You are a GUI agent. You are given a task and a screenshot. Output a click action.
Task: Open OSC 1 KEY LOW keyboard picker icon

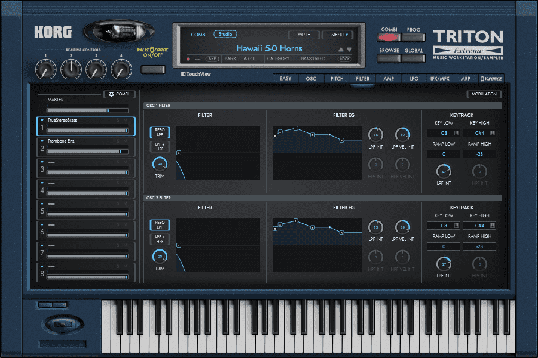tap(457, 133)
